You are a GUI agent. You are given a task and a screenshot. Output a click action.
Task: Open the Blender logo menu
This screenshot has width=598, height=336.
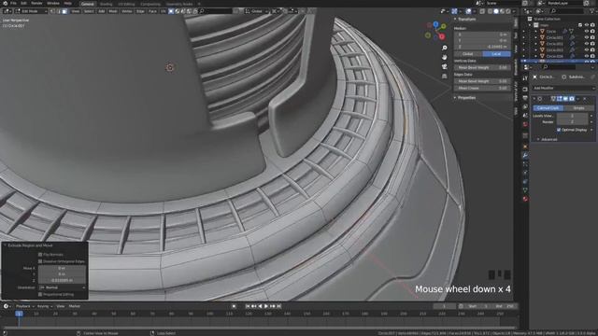(5, 4)
